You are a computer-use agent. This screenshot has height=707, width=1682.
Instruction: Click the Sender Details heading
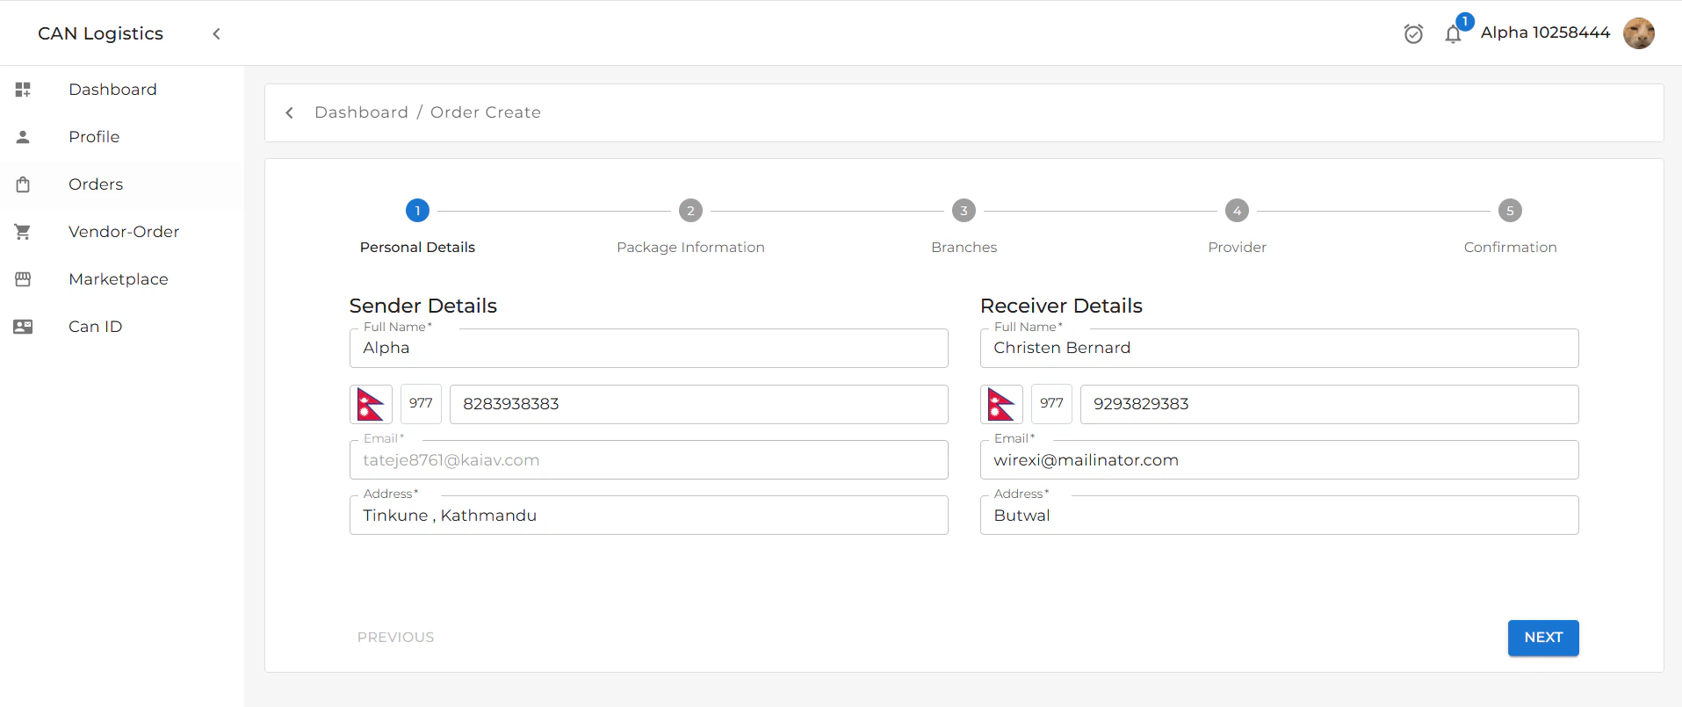[x=422, y=306]
